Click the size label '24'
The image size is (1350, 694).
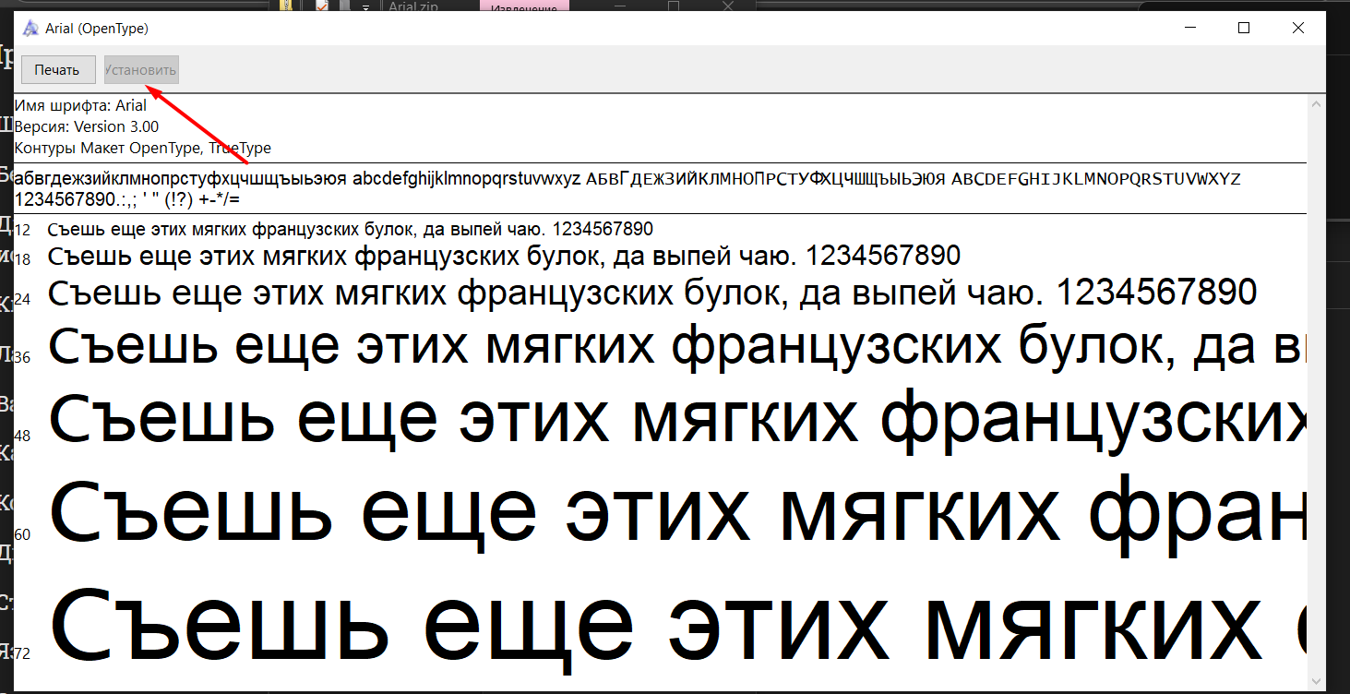coord(23,299)
